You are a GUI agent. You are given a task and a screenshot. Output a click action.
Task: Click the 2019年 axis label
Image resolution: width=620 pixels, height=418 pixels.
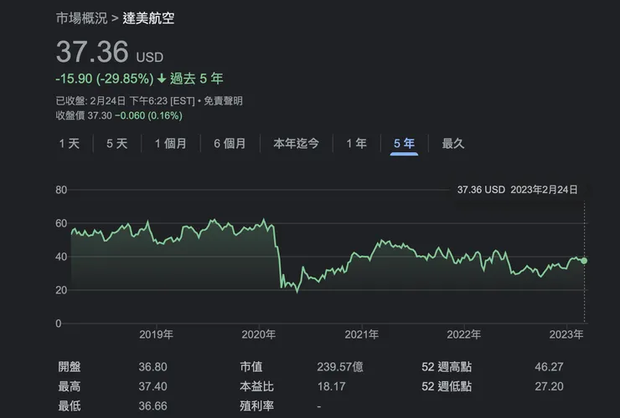click(156, 334)
